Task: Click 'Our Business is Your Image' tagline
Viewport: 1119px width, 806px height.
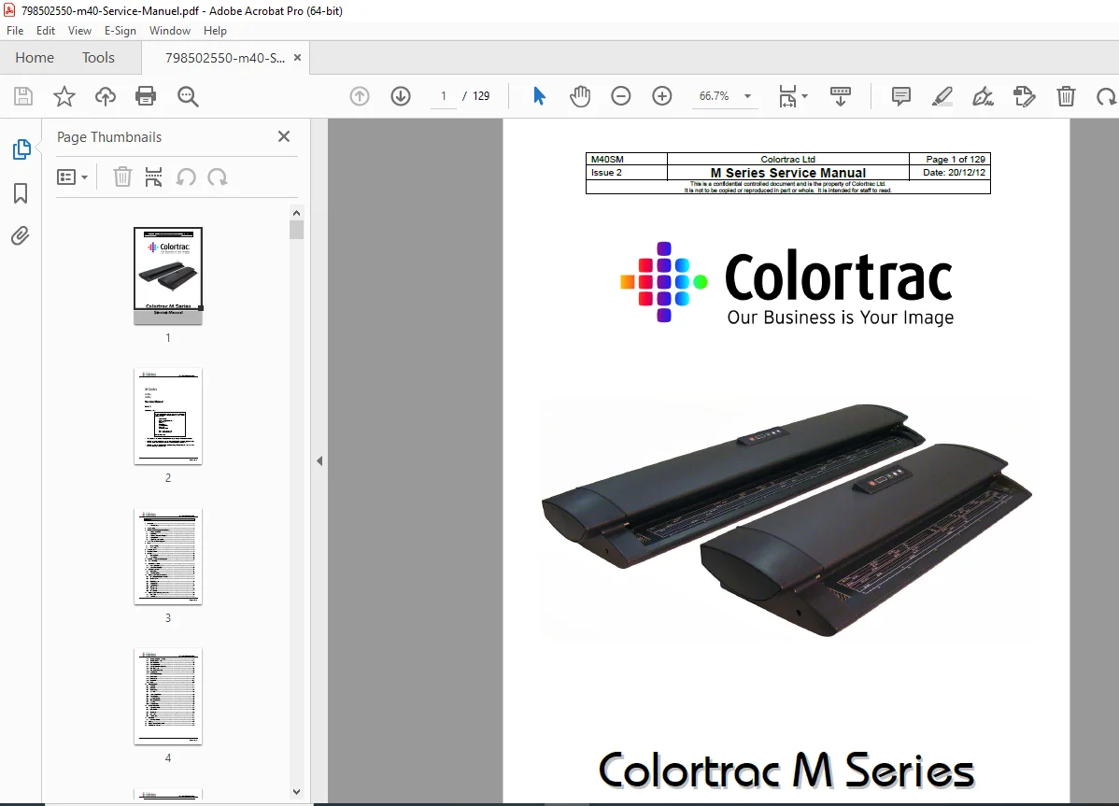Action: click(840, 318)
